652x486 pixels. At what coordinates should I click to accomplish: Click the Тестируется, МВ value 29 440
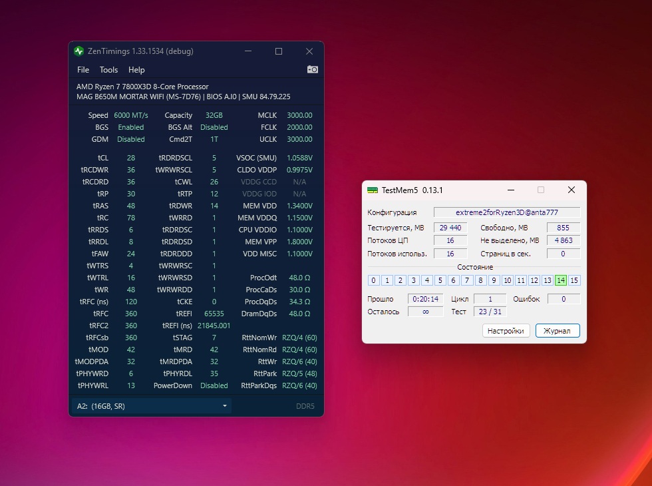(x=450, y=228)
